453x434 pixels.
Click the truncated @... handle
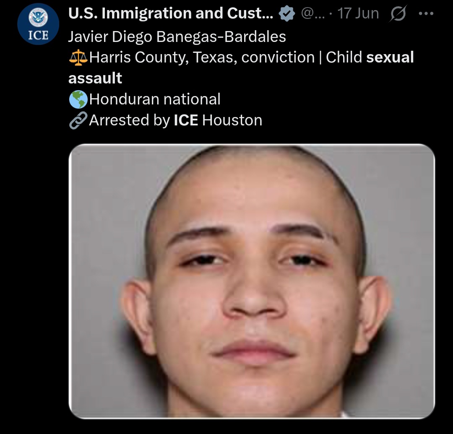pos(313,13)
